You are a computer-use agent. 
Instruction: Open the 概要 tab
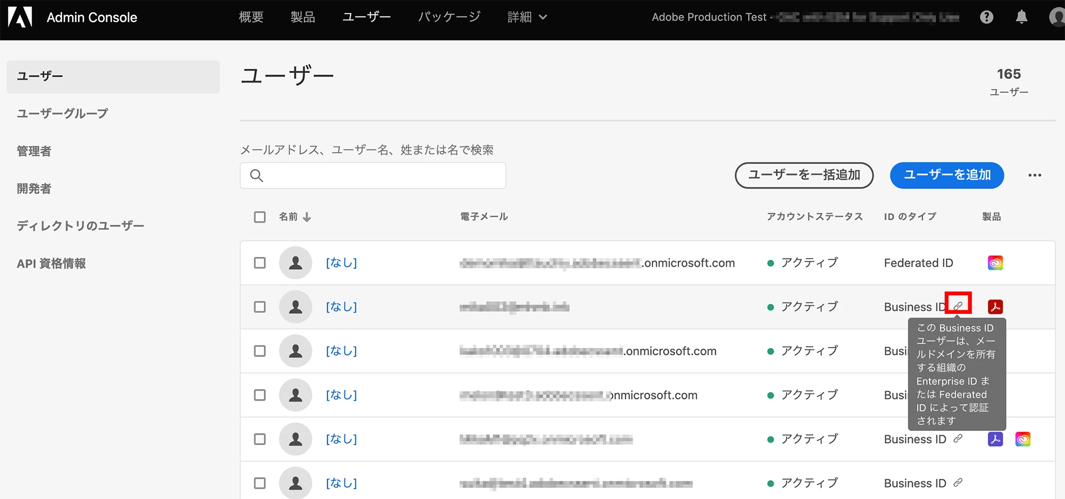coord(251,17)
